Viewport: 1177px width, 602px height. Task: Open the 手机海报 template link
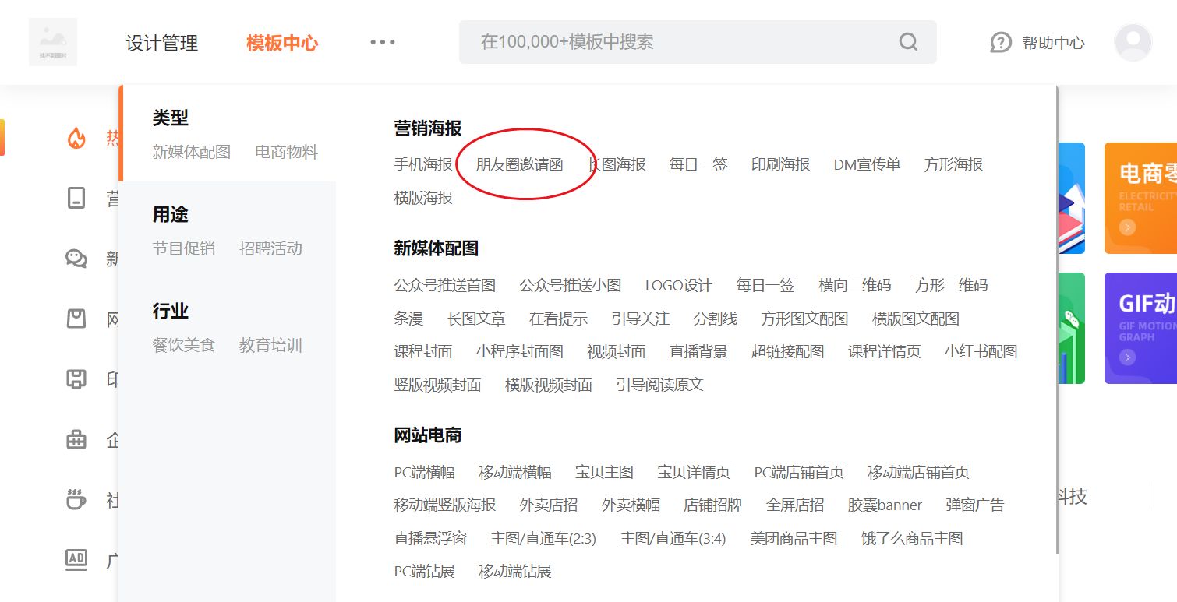pos(423,165)
